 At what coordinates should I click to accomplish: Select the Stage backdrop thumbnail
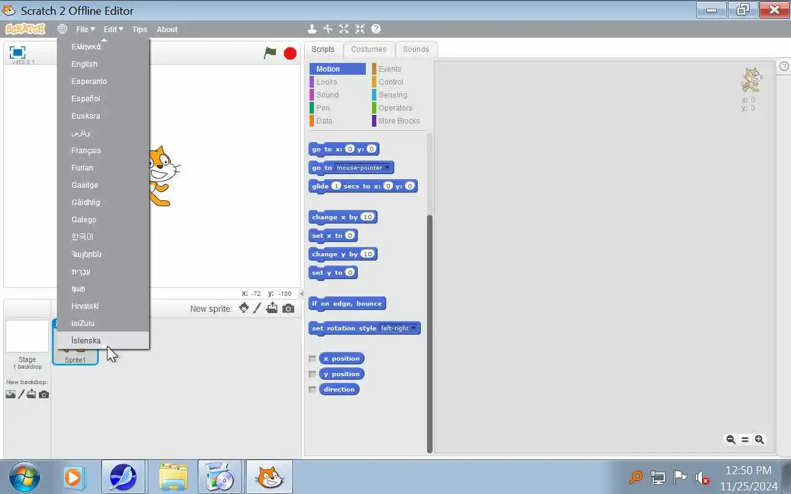[x=27, y=337]
